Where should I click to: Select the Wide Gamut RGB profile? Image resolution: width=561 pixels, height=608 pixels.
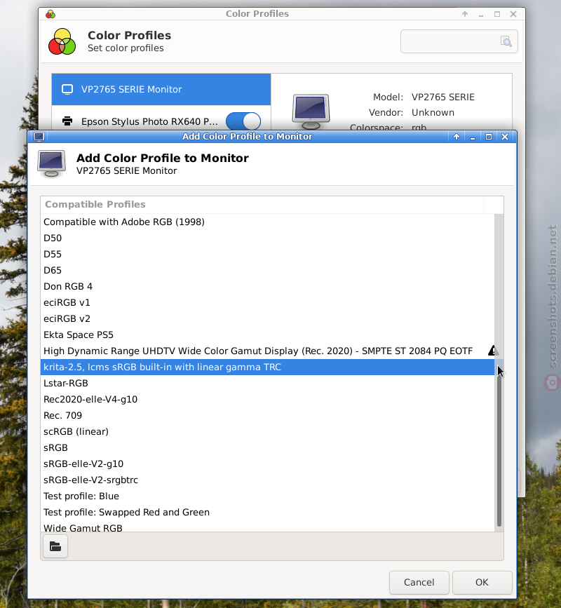(x=267, y=527)
